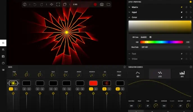Expand the Matrix properties section
This screenshot has width=193, height=112.
tap(135, 7)
